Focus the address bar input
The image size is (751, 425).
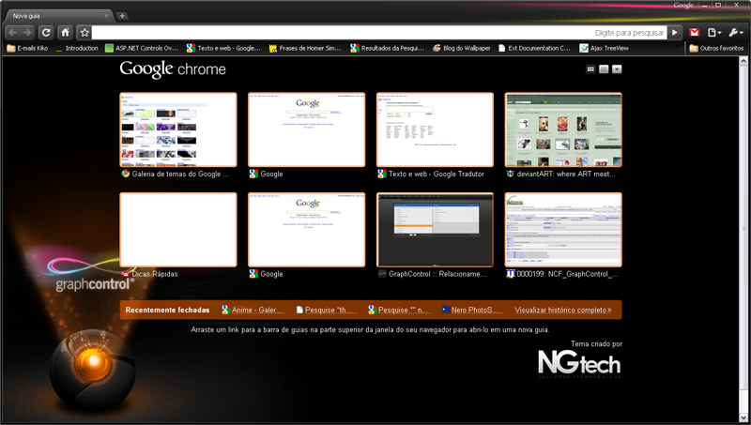(379, 33)
